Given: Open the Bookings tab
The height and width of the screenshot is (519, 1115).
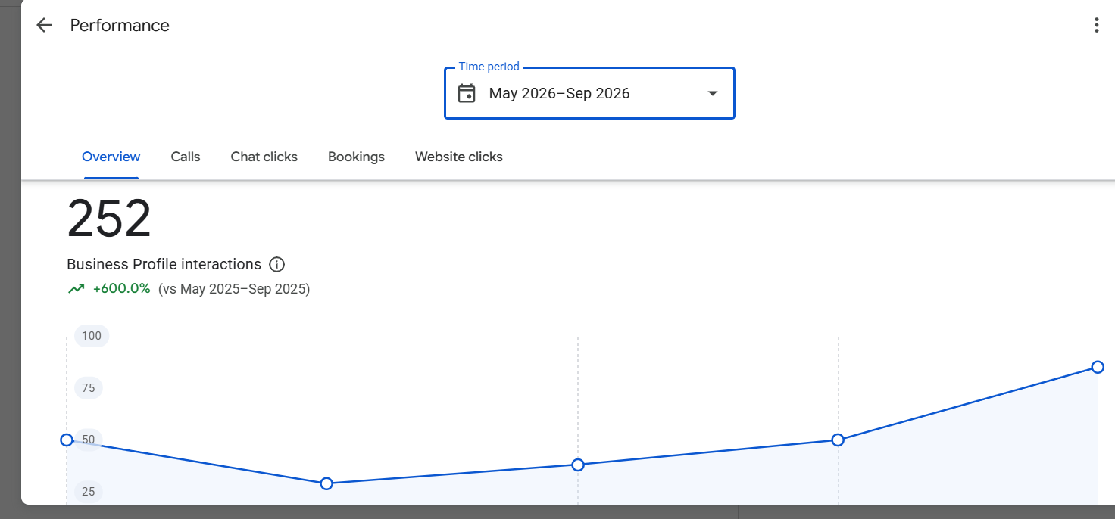Looking at the screenshot, I should pyautogui.click(x=356, y=157).
